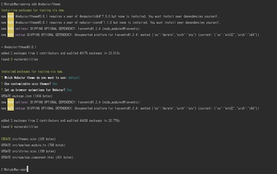Click 'src/app/app.module.ts' file path
This screenshot has width=277, height=174.
pos(29,145)
